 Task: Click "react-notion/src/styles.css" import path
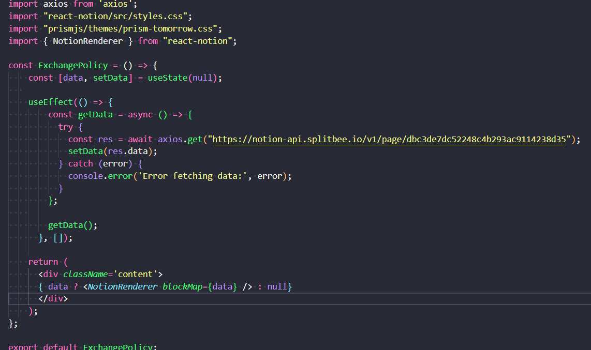pos(115,17)
